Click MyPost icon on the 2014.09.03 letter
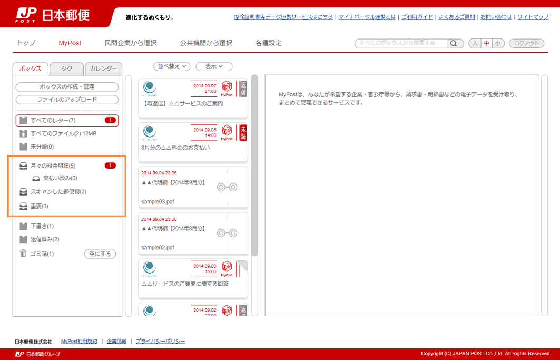The width and height of the screenshot is (560, 360). coord(227,269)
